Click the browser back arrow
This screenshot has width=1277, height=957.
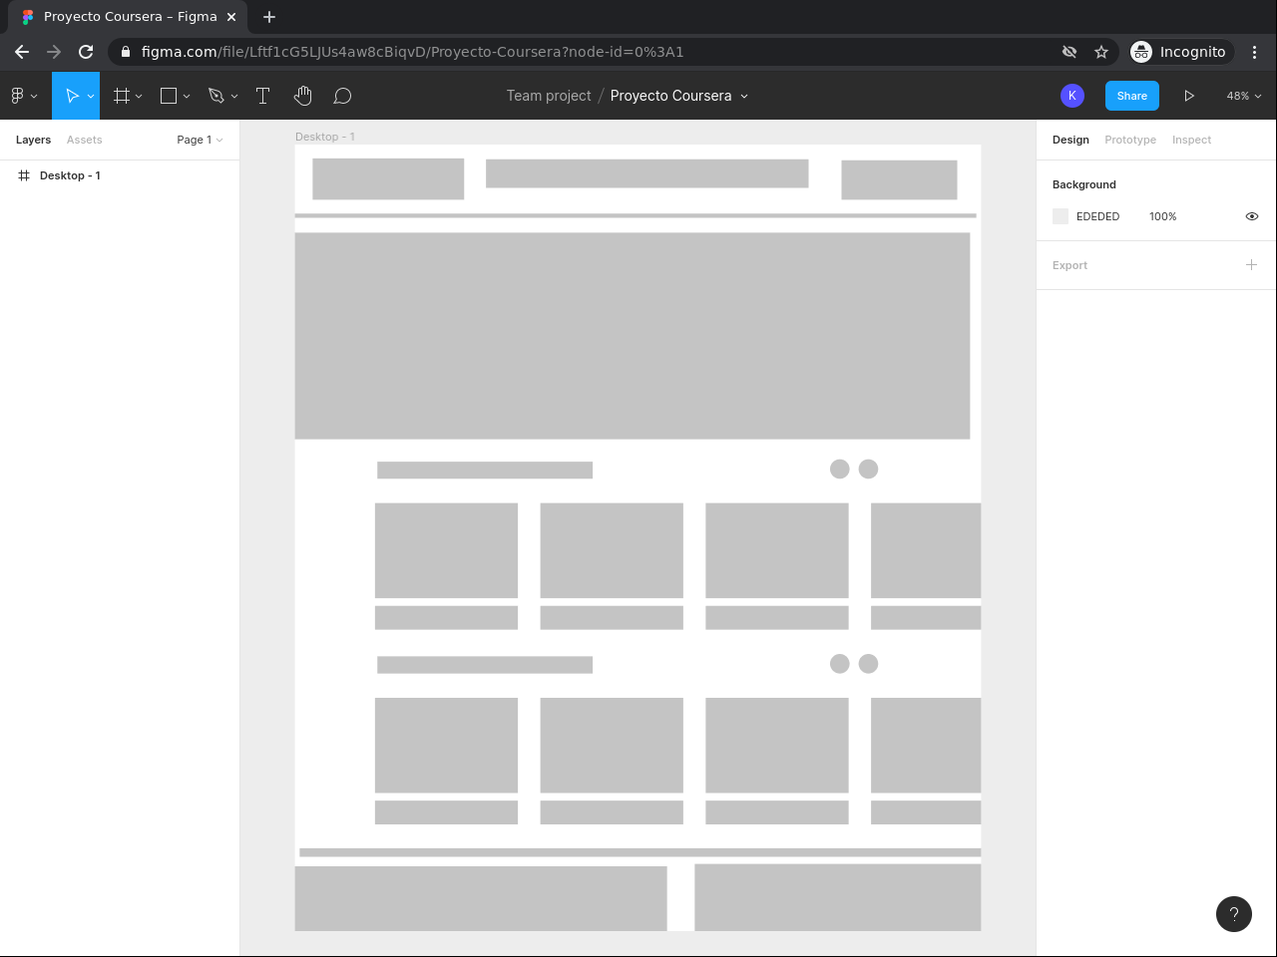[x=22, y=52]
